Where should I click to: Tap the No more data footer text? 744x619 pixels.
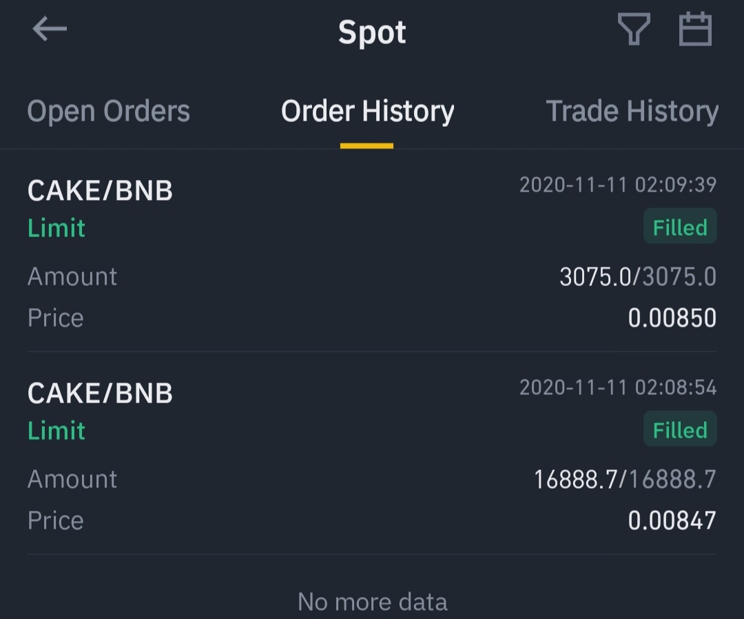point(372,602)
